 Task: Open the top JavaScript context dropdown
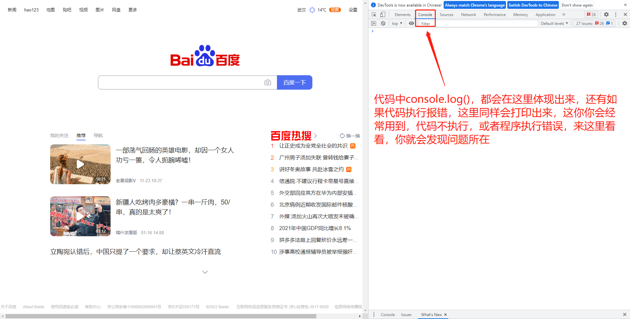coord(397,23)
